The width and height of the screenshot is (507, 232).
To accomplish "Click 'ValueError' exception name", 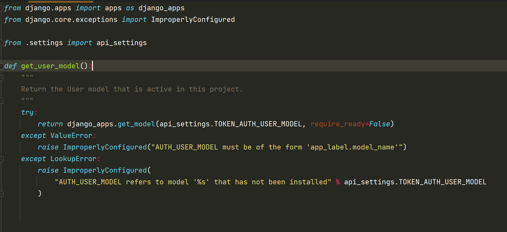I will (x=71, y=136).
